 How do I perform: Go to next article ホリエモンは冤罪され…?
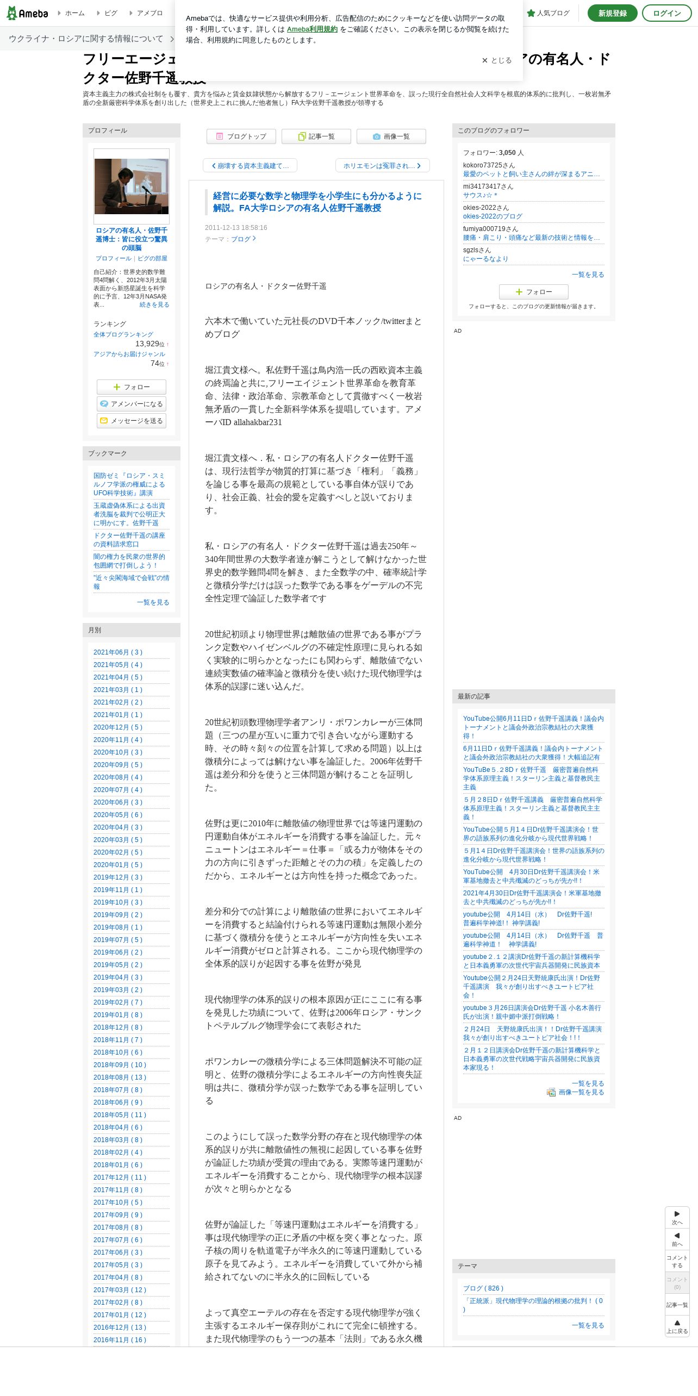pos(383,166)
